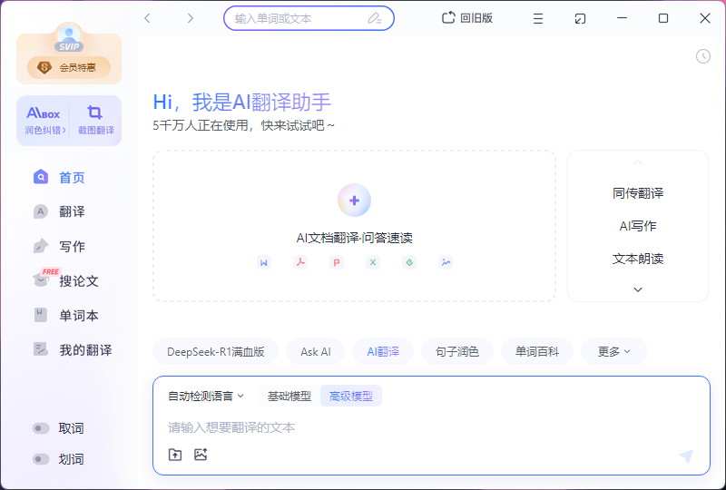Toggle the 取词 switch
726x490 pixels.
(41, 428)
